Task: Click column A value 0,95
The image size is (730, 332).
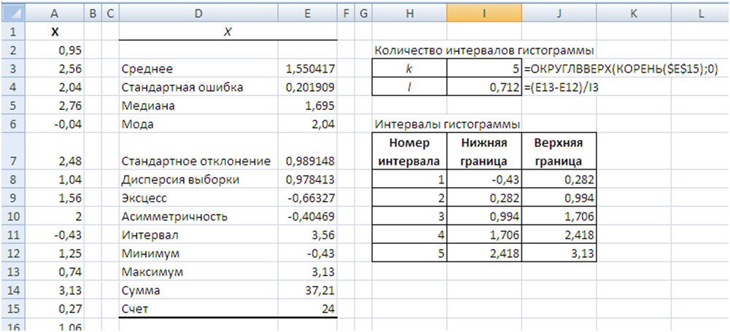Action: (x=55, y=51)
